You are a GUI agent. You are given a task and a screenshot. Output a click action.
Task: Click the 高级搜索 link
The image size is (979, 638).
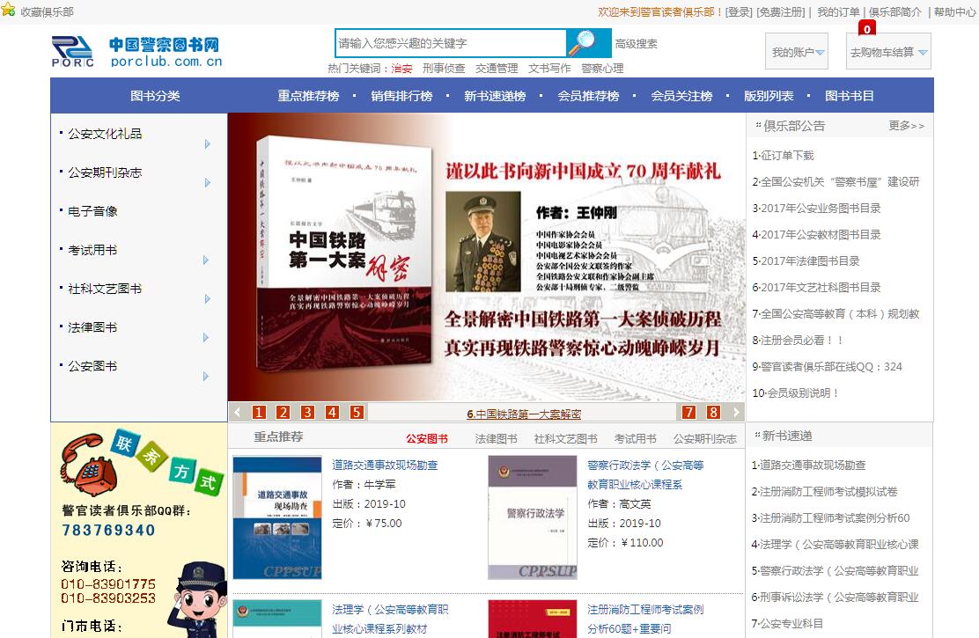[636, 44]
